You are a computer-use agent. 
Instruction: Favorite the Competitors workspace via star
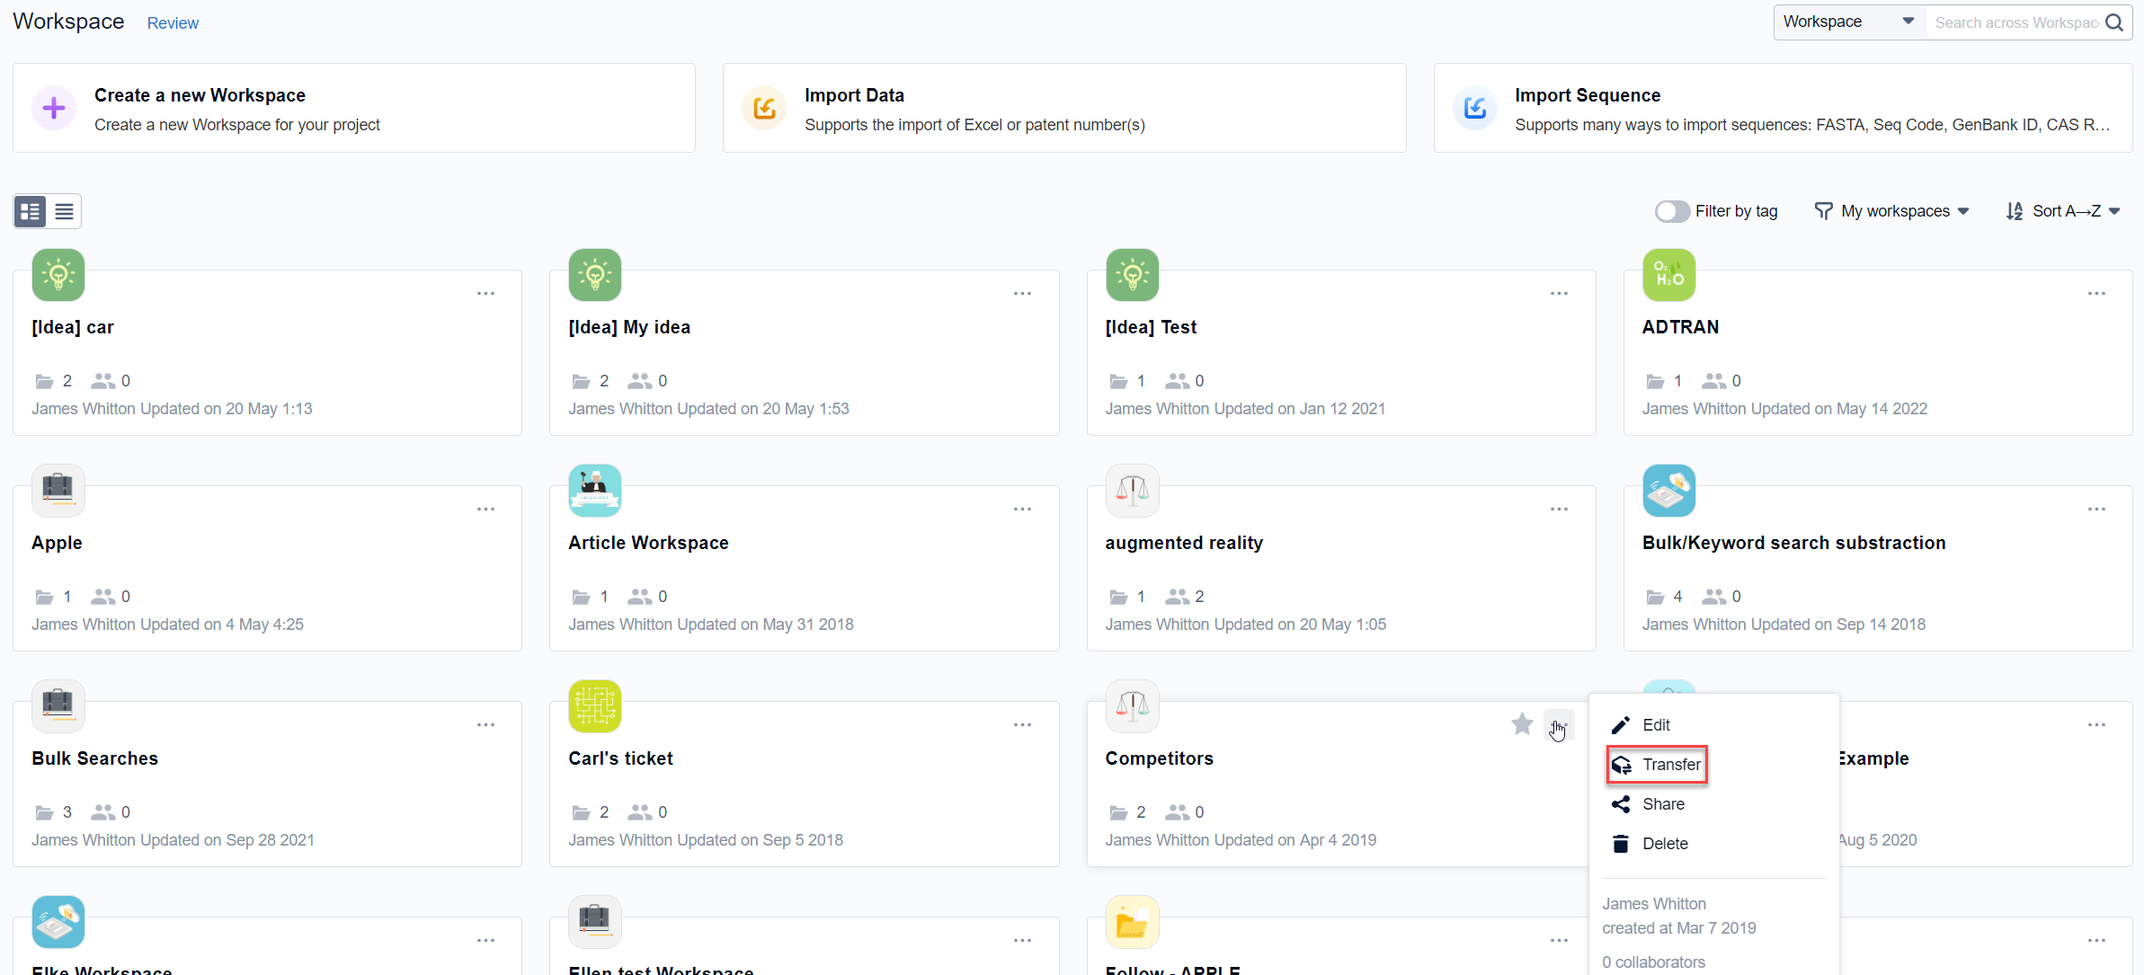click(1522, 724)
